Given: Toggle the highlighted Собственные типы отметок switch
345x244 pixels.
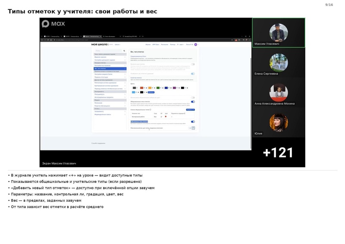Looking at the screenshot, I should (193, 122).
